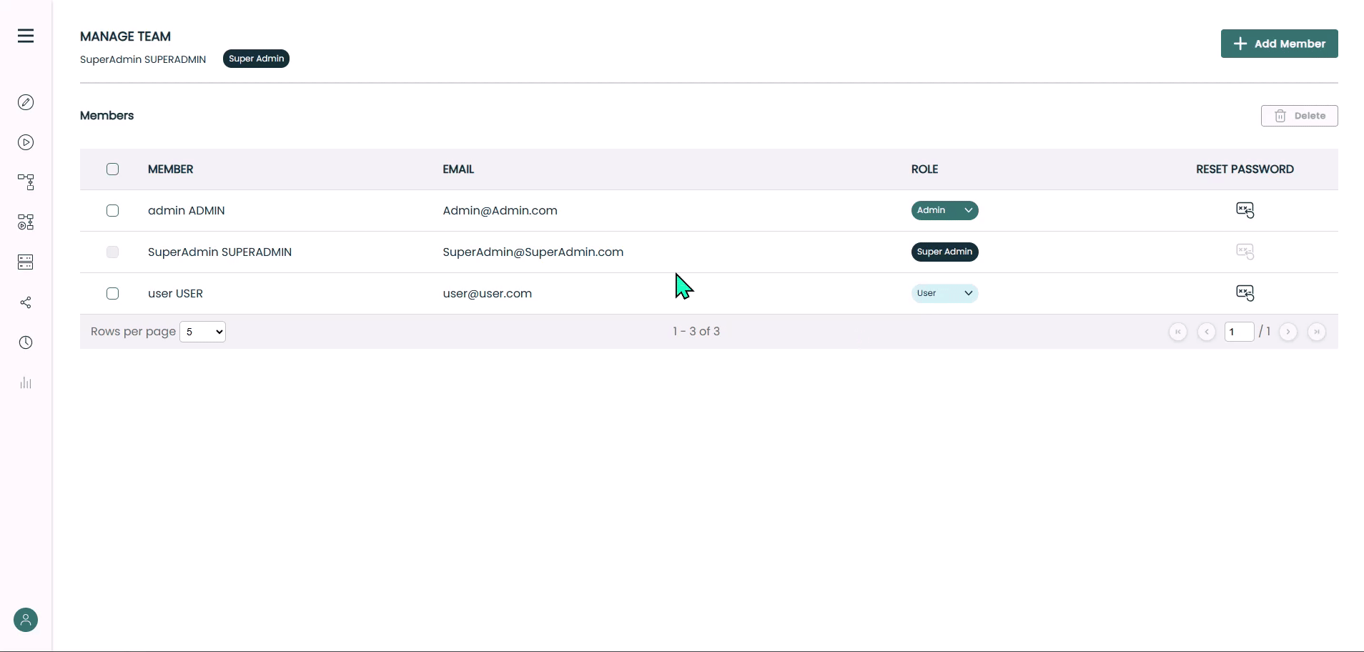Viewport: 1364px width, 652px height.
Task: Click the MANAGE TEAM heading
Action: tap(125, 36)
